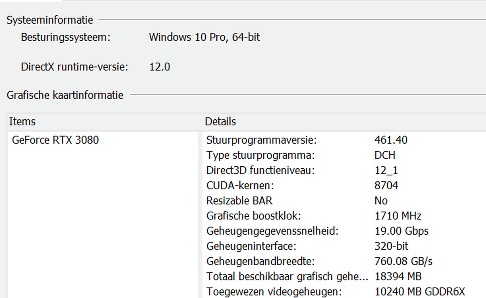Select the Stuurprogrammaversie row
486x298 pixels.
coord(261,140)
